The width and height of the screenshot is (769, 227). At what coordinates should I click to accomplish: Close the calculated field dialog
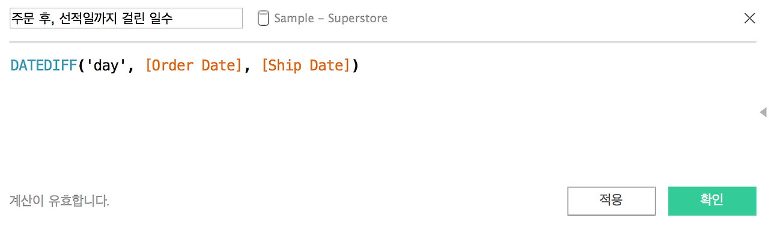[750, 18]
